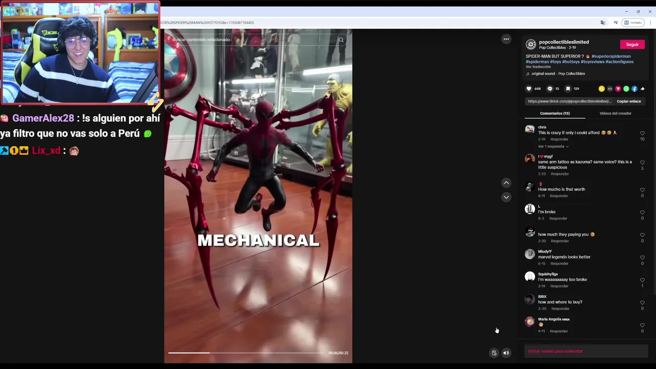Screen dimensions: 656x369
Task: Share to WhatsApp icon
Action: 626,89
